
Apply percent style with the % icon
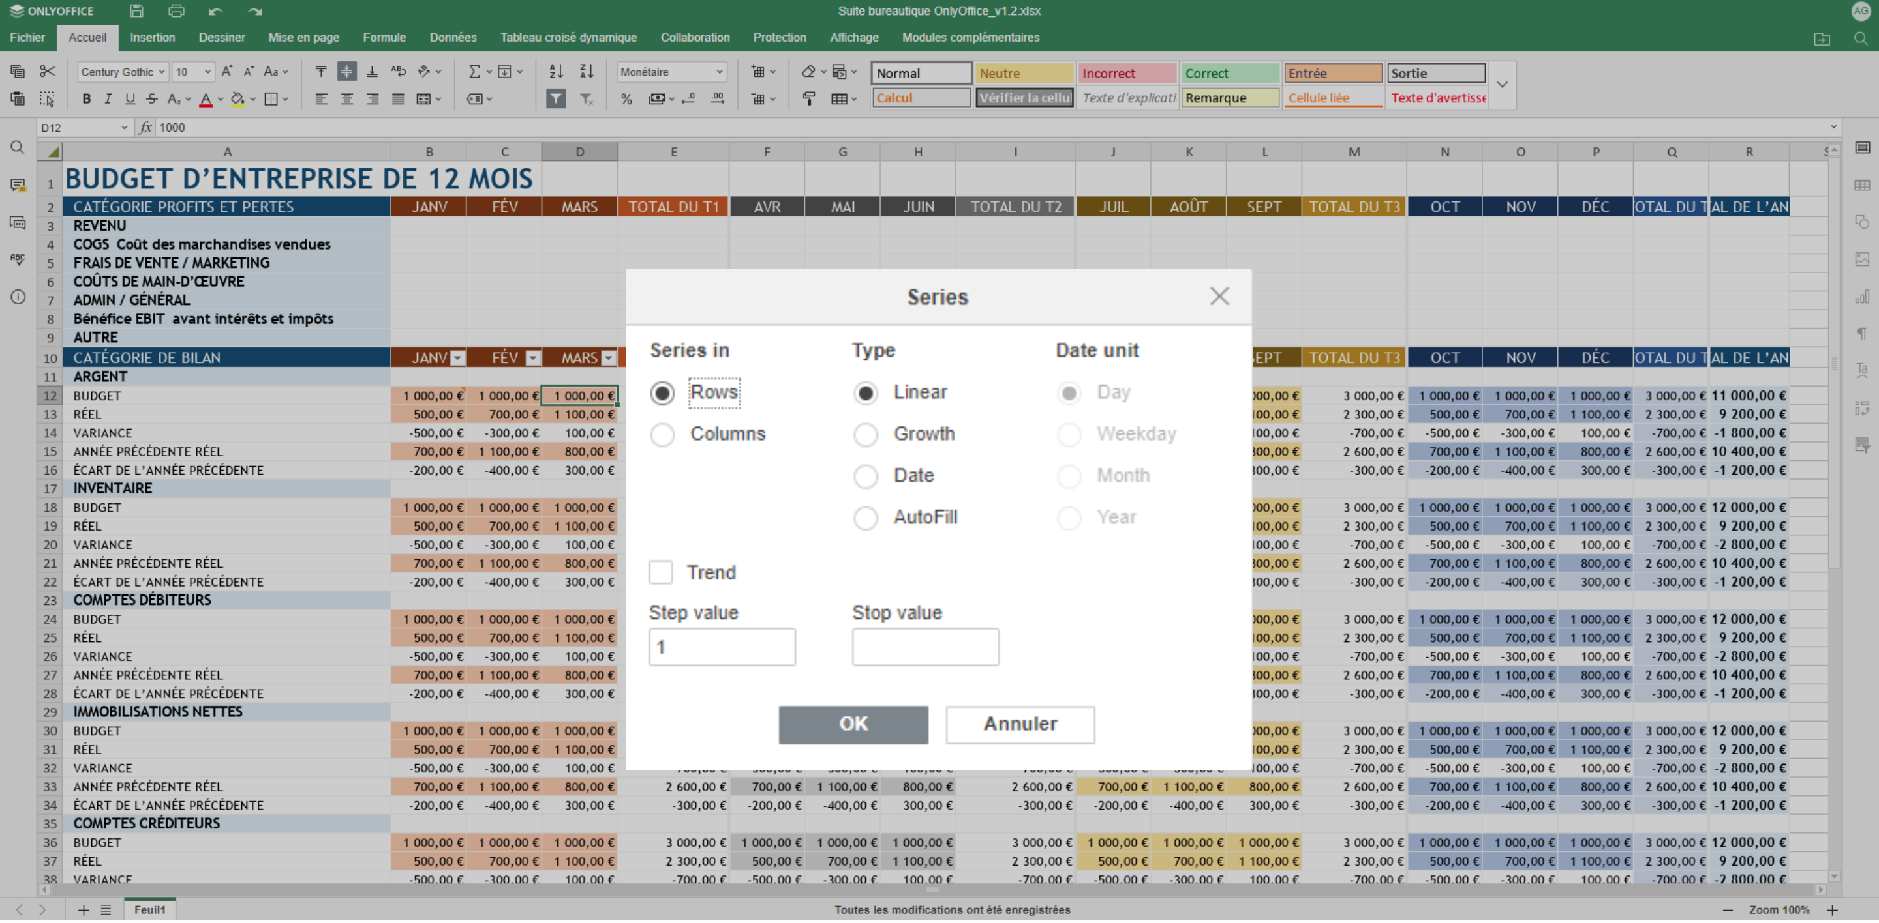click(626, 99)
